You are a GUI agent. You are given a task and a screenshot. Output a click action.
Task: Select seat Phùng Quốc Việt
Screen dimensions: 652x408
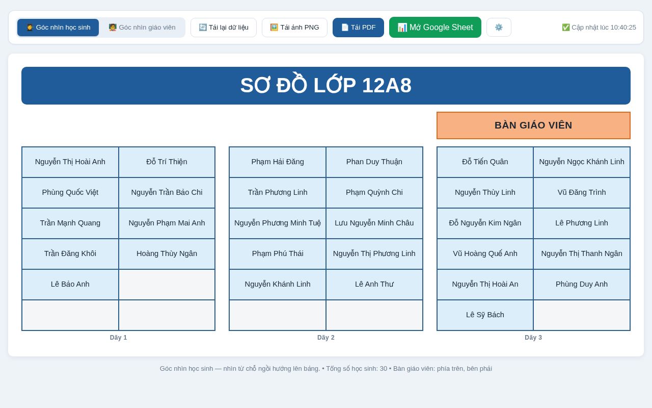(70, 193)
